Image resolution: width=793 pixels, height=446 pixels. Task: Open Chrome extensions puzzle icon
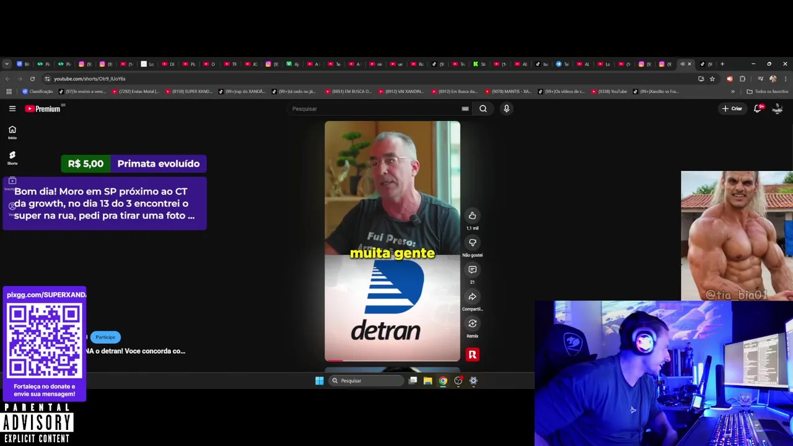(742, 79)
